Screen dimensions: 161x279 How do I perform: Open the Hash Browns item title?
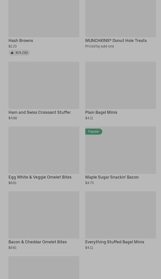point(21,41)
